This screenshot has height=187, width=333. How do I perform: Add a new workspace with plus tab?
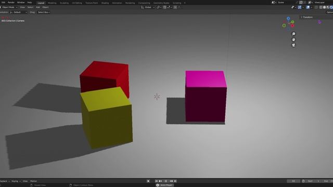point(185,3)
